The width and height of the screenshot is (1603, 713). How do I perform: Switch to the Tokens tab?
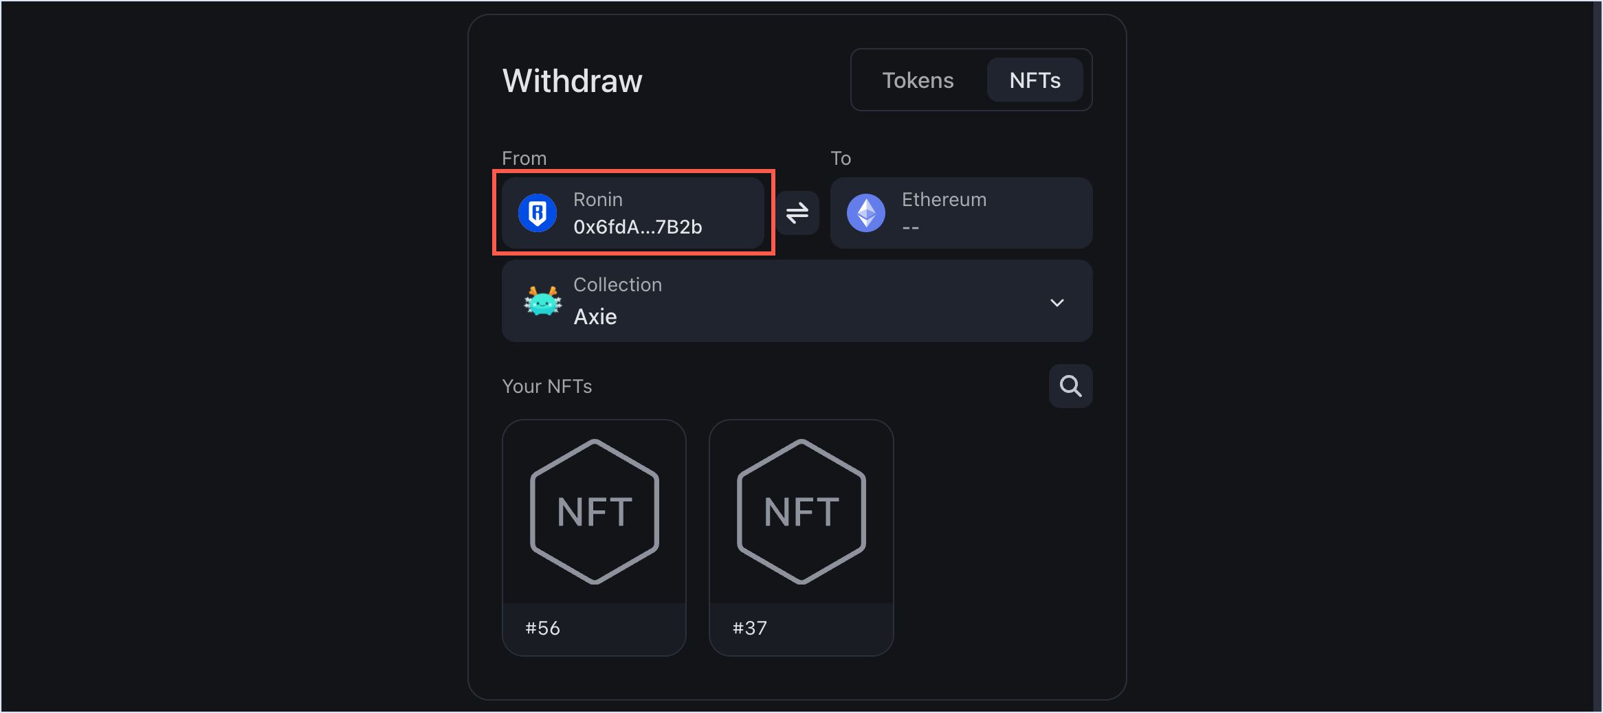coord(918,80)
